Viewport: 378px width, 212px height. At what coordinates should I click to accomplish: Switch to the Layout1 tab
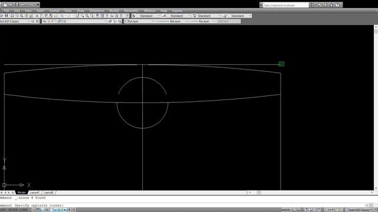(x=34, y=193)
